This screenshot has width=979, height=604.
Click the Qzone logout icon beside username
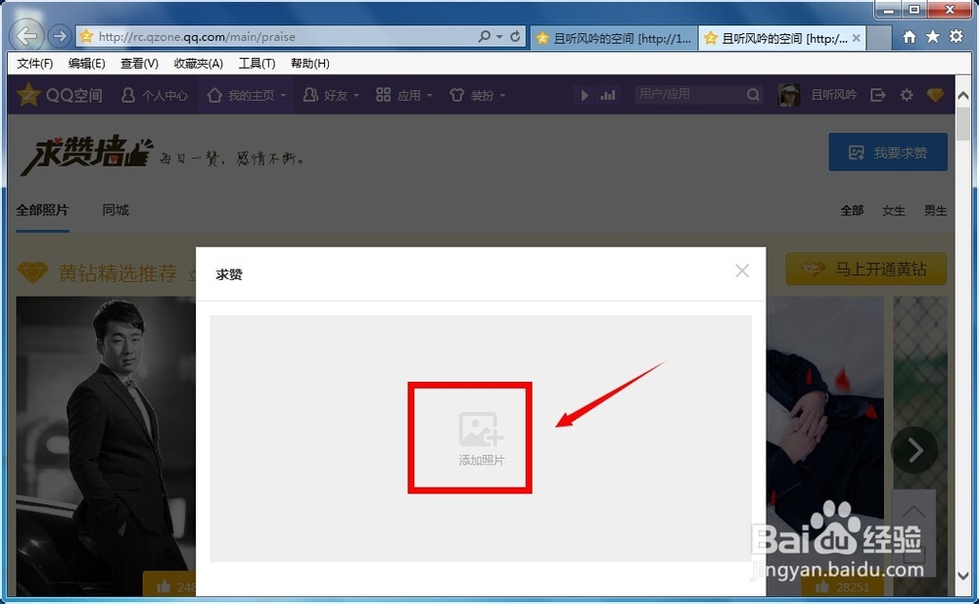pyautogui.click(x=878, y=95)
